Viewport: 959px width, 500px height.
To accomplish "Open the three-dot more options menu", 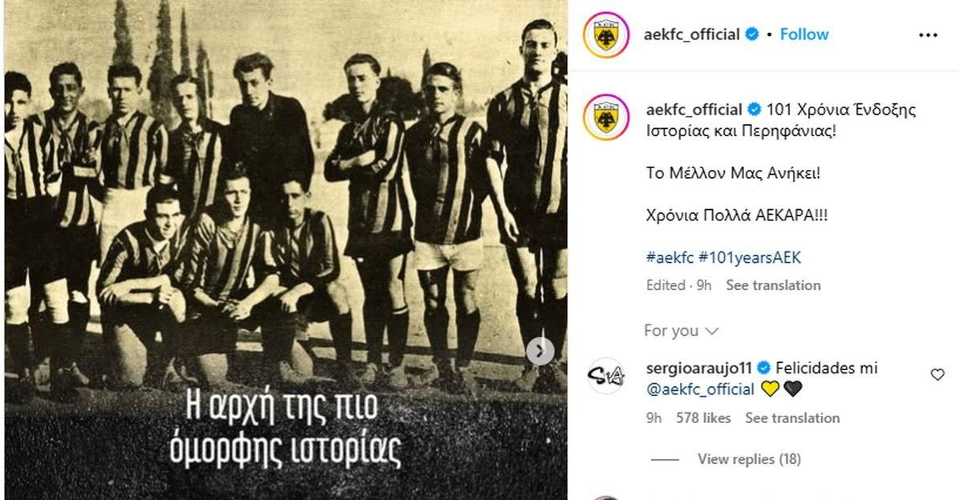I will pyautogui.click(x=928, y=34).
